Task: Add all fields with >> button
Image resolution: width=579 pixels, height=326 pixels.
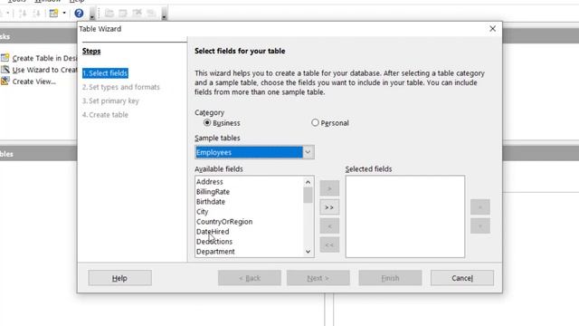Action: (329, 207)
